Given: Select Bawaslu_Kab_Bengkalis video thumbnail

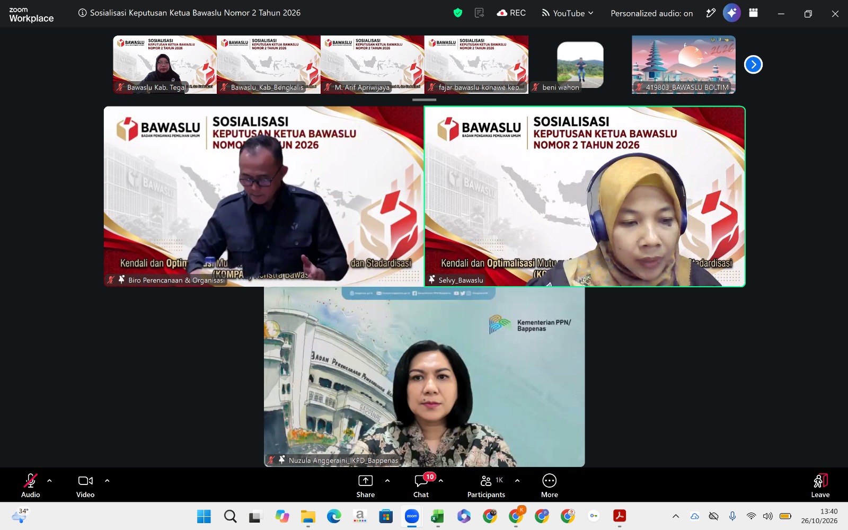Looking at the screenshot, I should tap(269, 65).
